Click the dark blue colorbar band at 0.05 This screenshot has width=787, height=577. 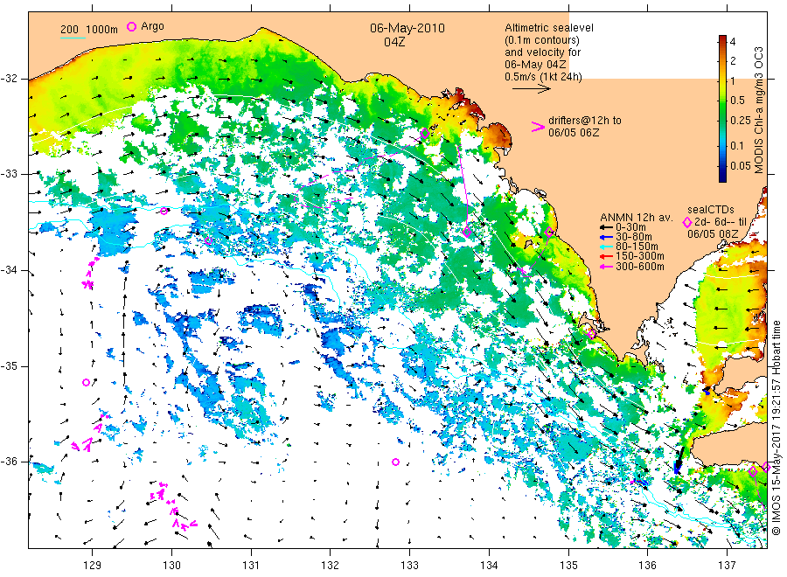[x=722, y=166]
